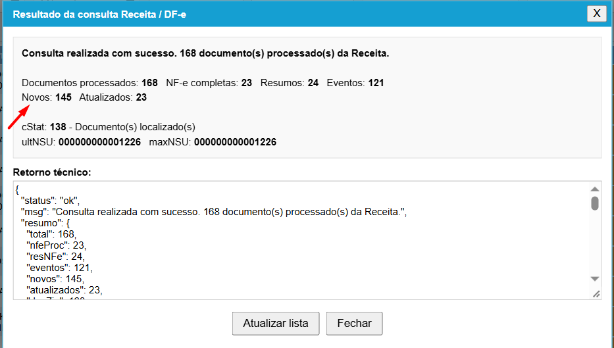The width and height of the screenshot is (614, 348).
Task: Click the JSON line "eventos": 121
Action: [x=59, y=268]
